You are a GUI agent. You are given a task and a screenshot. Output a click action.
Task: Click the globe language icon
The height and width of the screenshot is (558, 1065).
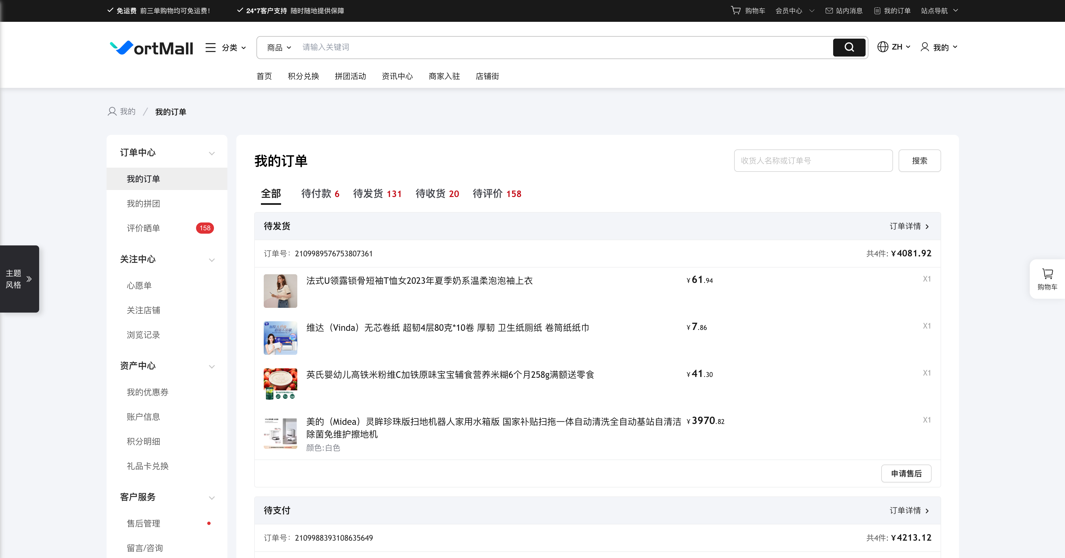tap(883, 47)
